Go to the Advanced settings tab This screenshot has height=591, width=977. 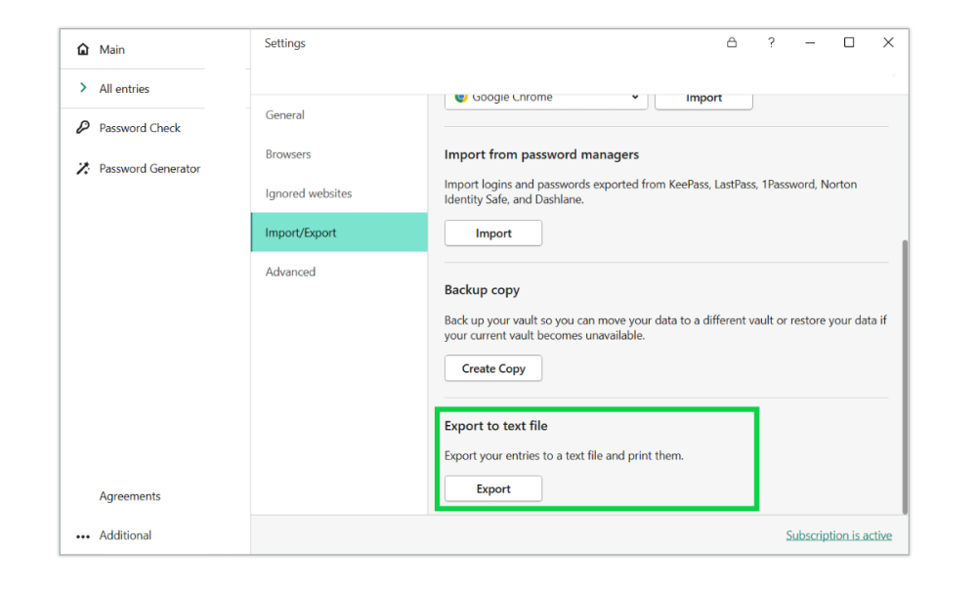pyautogui.click(x=290, y=272)
